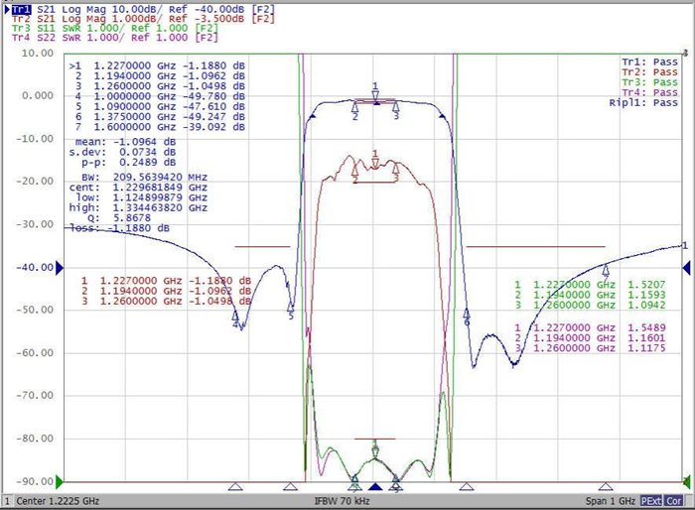695x510 pixels.
Task: Toggle the Cor correction indicator
Action: point(674,501)
